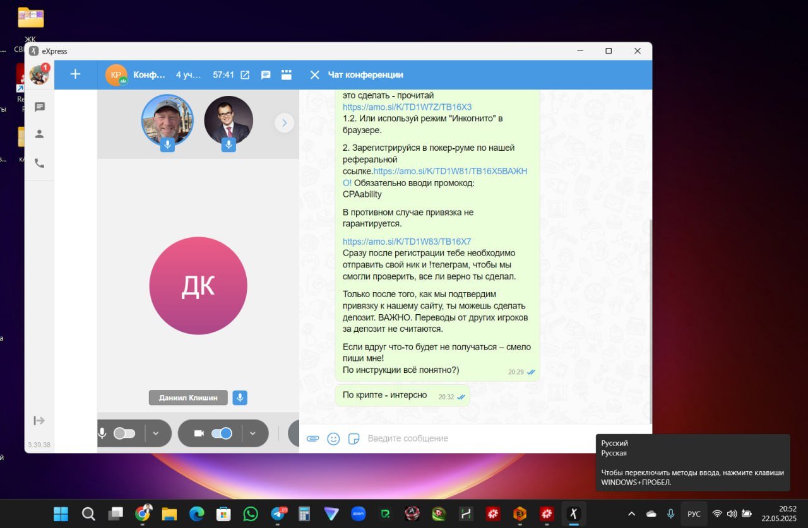Open Microsoft Store from taskbar
Screen dimensions: 808x528
(223, 513)
